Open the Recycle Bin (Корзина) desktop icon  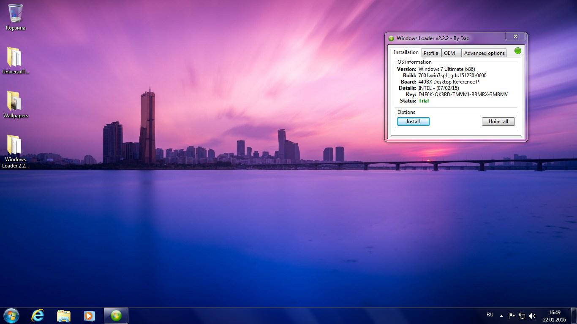pyautogui.click(x=15, y=17)
